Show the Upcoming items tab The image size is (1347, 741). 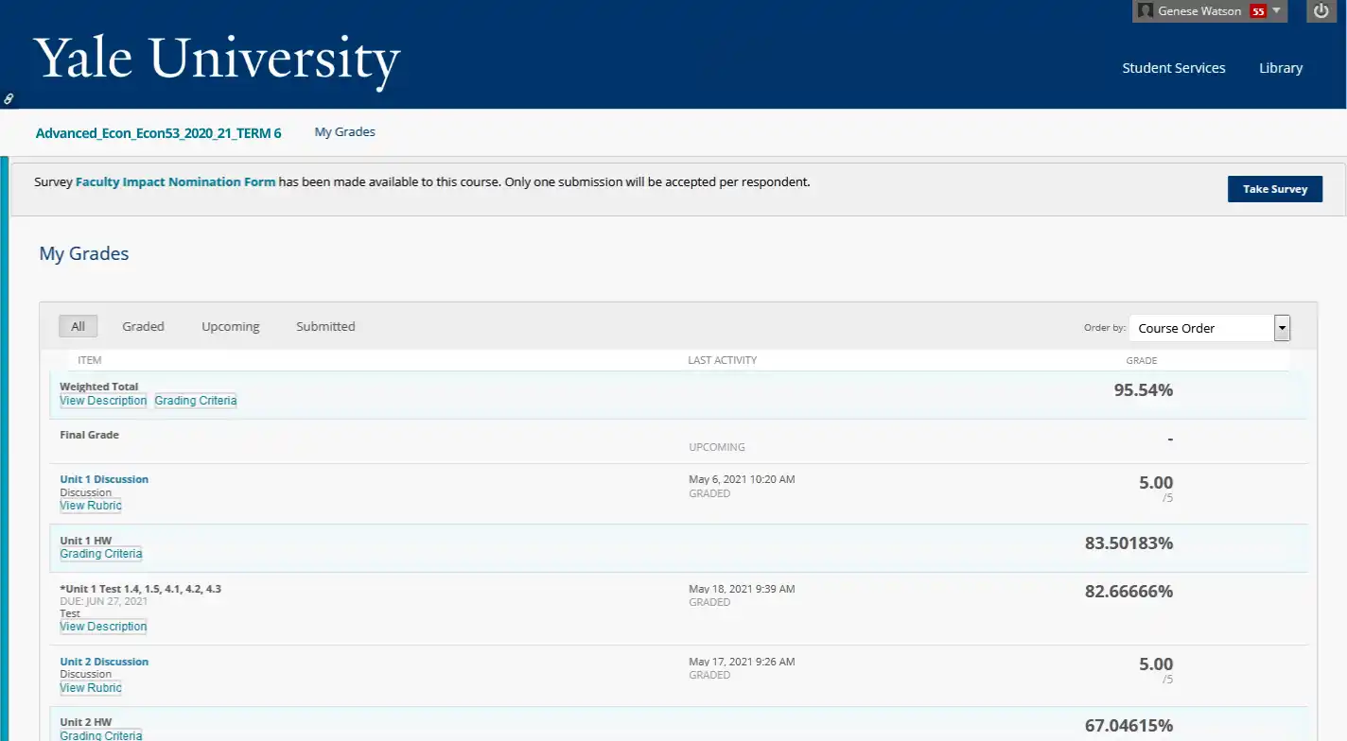[x=230, y=326]
